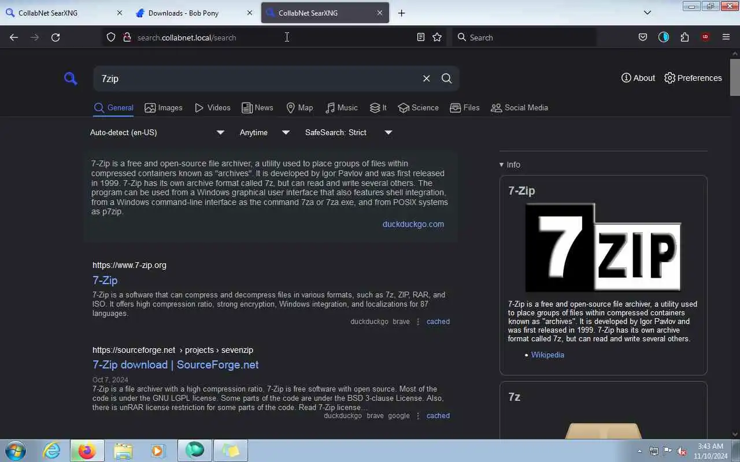This screenshot has height=462, width=740.
Task: Follow the duckduckgo.com answer source link
Action: 413,224
